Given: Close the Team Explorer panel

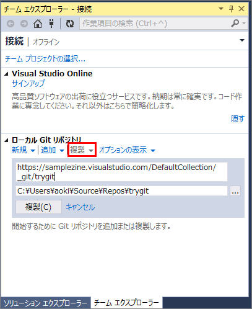Looking at the screenshot, I should pyautogui.click(x=241, y=9).
